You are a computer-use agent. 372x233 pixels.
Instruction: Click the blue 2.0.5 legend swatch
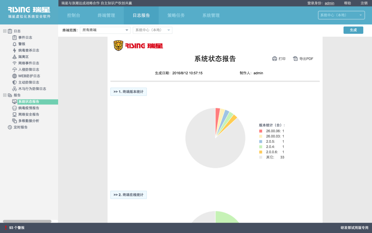260,142
